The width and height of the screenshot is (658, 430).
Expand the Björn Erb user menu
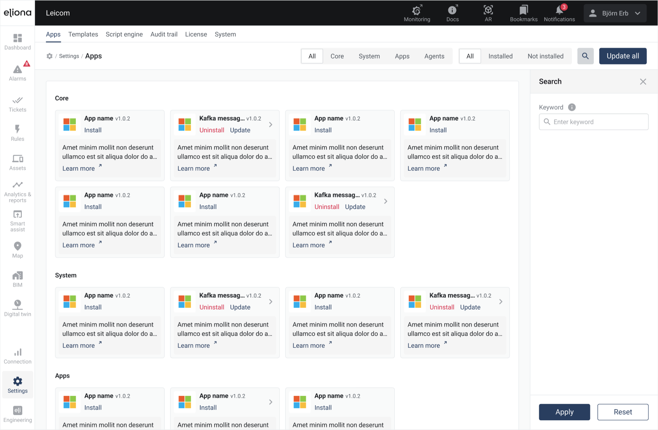click(x=615, y=13)
